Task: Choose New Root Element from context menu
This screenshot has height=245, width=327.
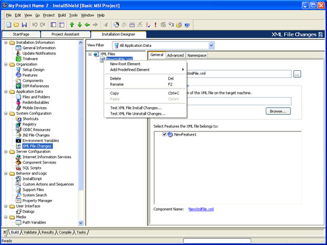Action: [145, 64]
